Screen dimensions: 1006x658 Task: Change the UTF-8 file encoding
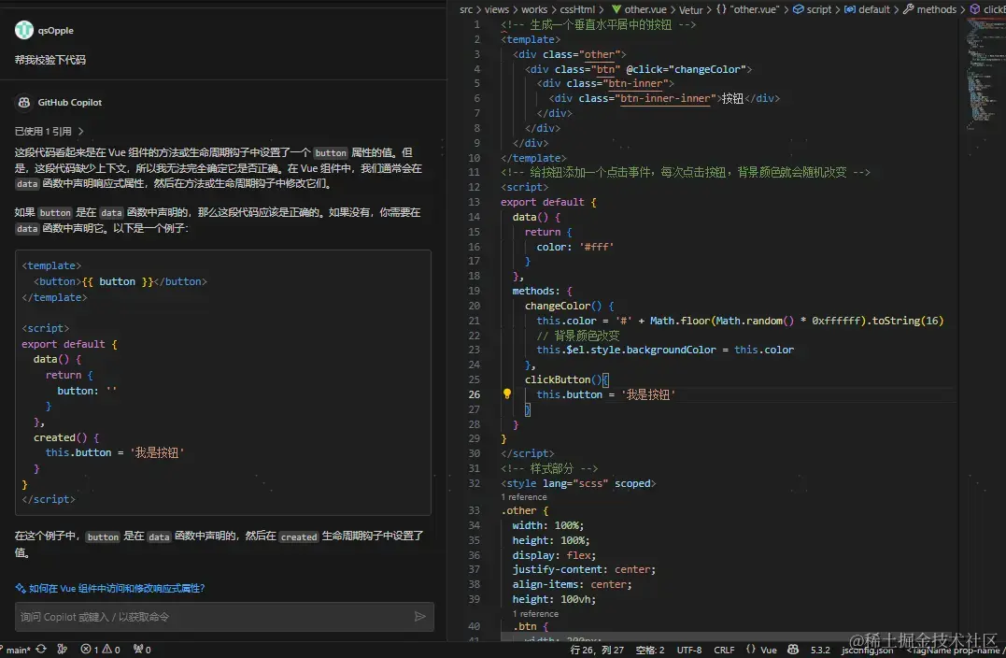coord(689,650)
